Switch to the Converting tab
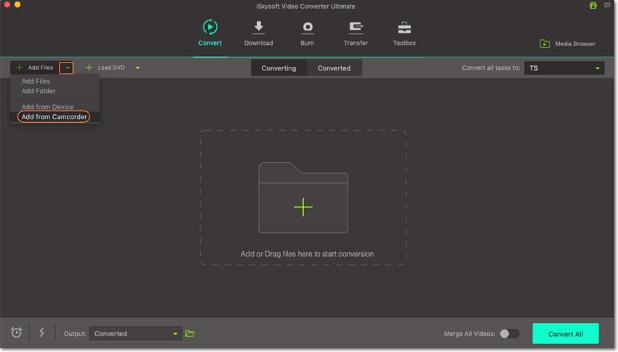Image resolution: width=618 pixels, height=352 pixels. pos(278,68)
